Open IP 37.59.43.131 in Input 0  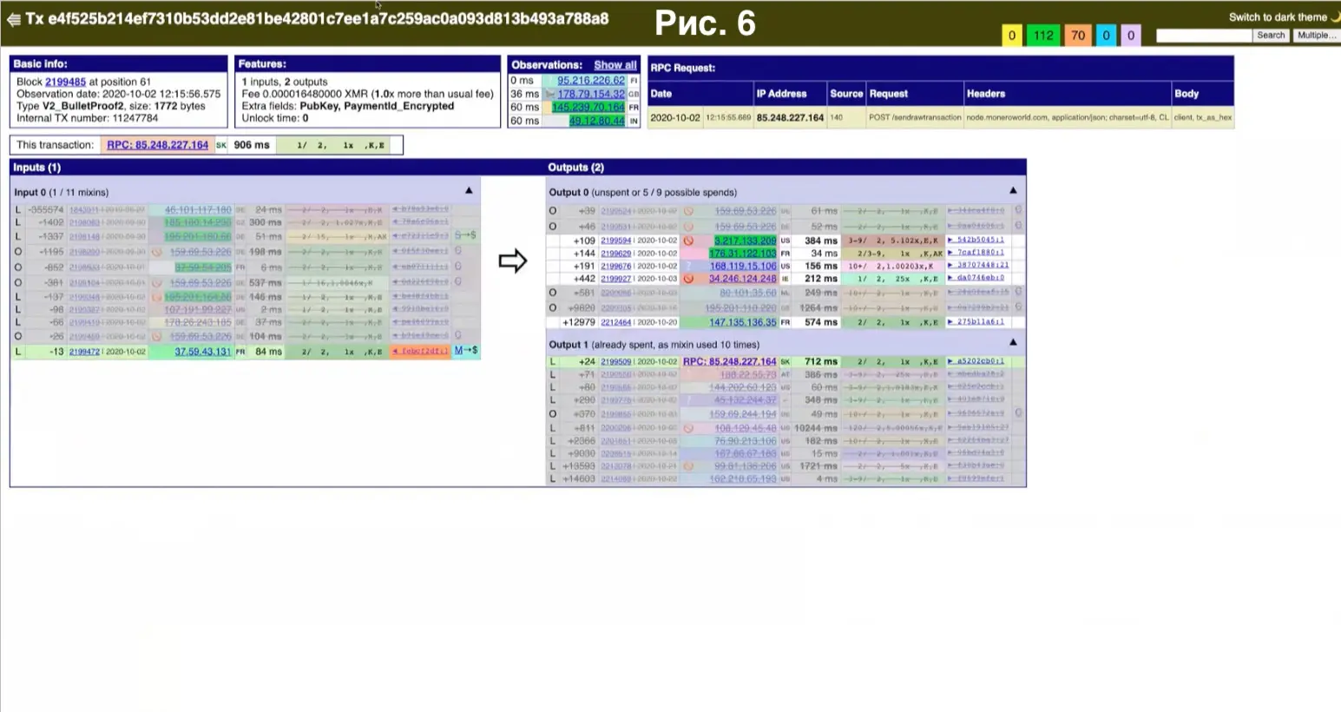click(x=202, y=352)
